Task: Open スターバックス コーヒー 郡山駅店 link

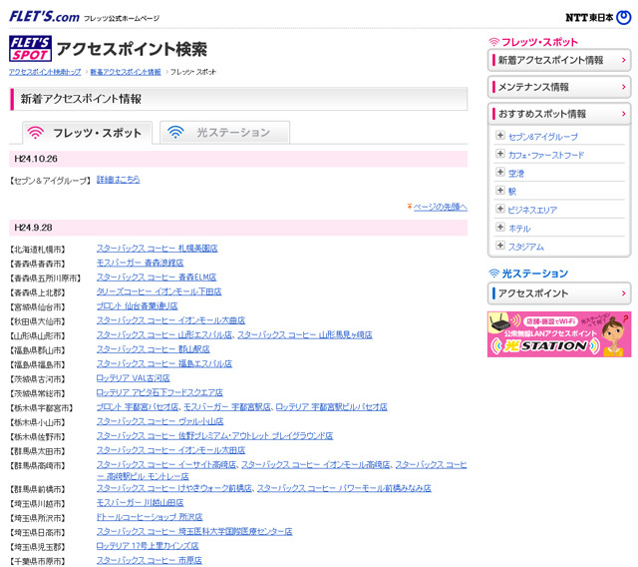Action: coord(153,349)
